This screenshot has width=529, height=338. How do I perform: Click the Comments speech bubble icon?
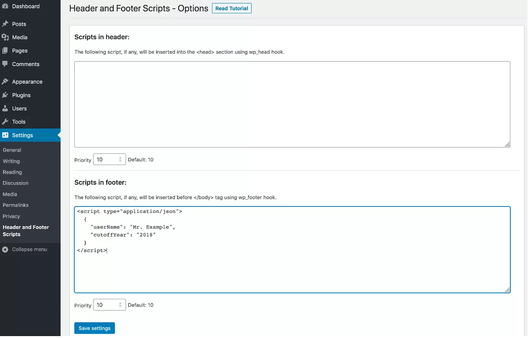point(5,64)
